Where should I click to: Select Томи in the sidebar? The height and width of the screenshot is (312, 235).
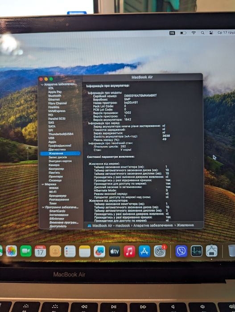pos(53,203)
